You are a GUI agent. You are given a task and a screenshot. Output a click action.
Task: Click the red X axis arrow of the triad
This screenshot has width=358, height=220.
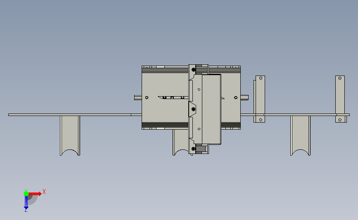[35, 194]
